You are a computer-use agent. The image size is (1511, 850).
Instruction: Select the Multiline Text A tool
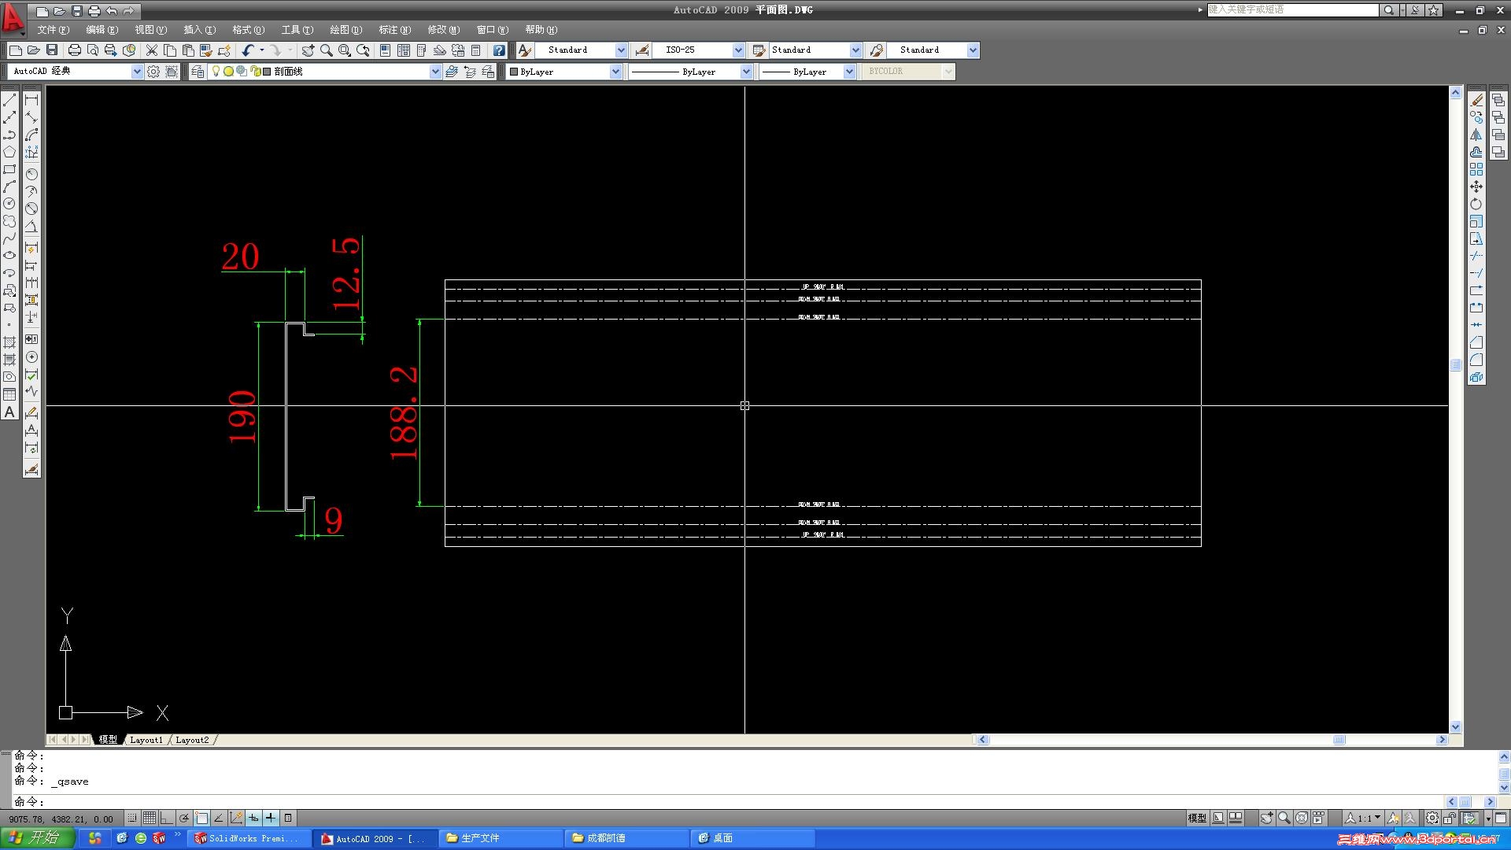click(x=9, y=412)
